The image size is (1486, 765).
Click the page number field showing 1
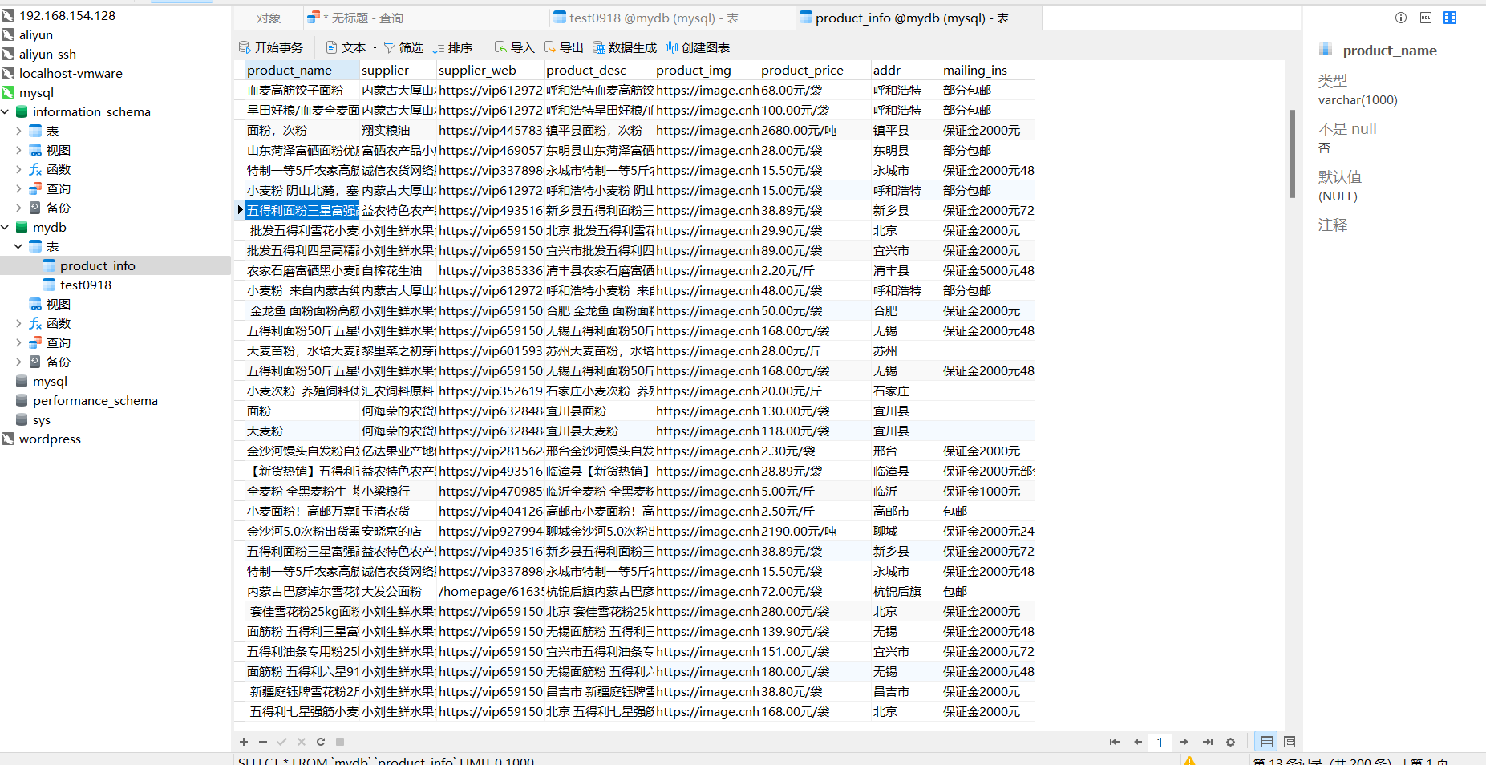coord(1160,742)
